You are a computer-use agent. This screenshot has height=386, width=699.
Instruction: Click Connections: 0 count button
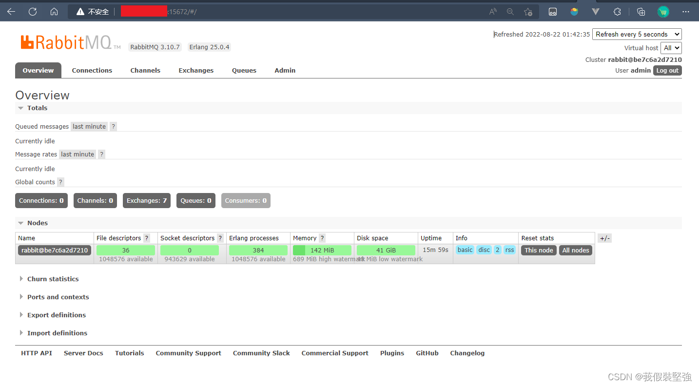(x=41, y=200)
